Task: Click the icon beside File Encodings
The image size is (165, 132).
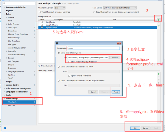Action: click(x=34, y=38)
